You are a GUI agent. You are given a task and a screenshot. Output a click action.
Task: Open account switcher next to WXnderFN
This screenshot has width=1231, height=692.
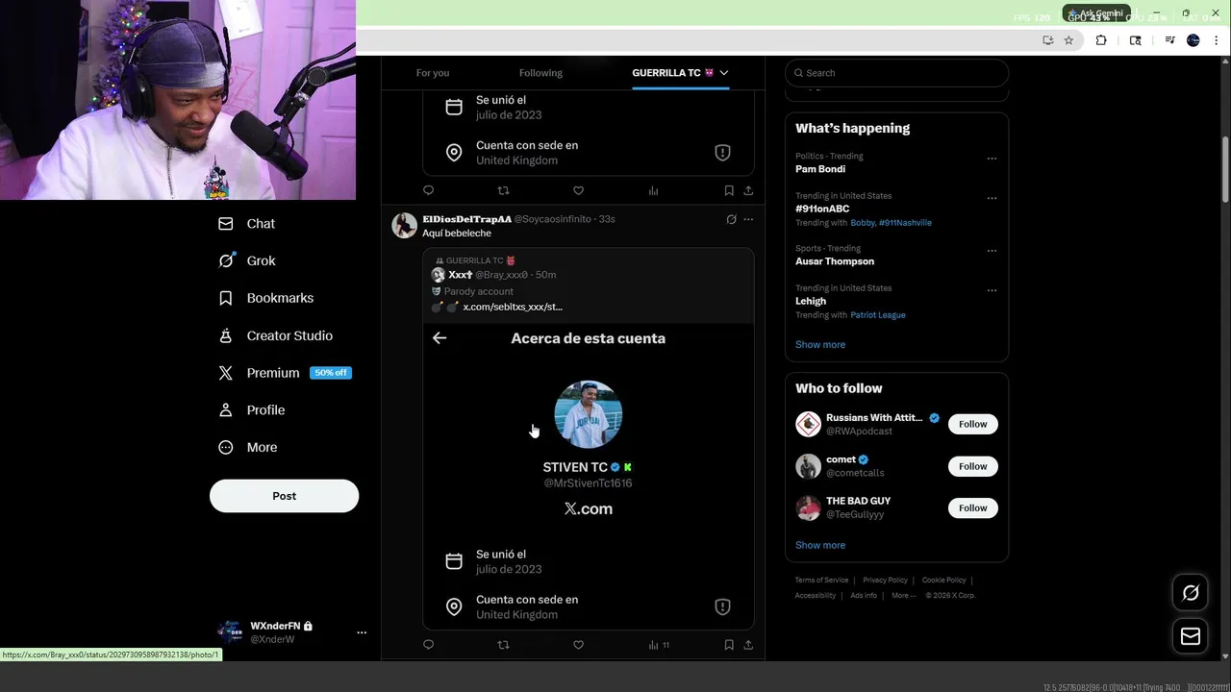(x=362, y=632)
